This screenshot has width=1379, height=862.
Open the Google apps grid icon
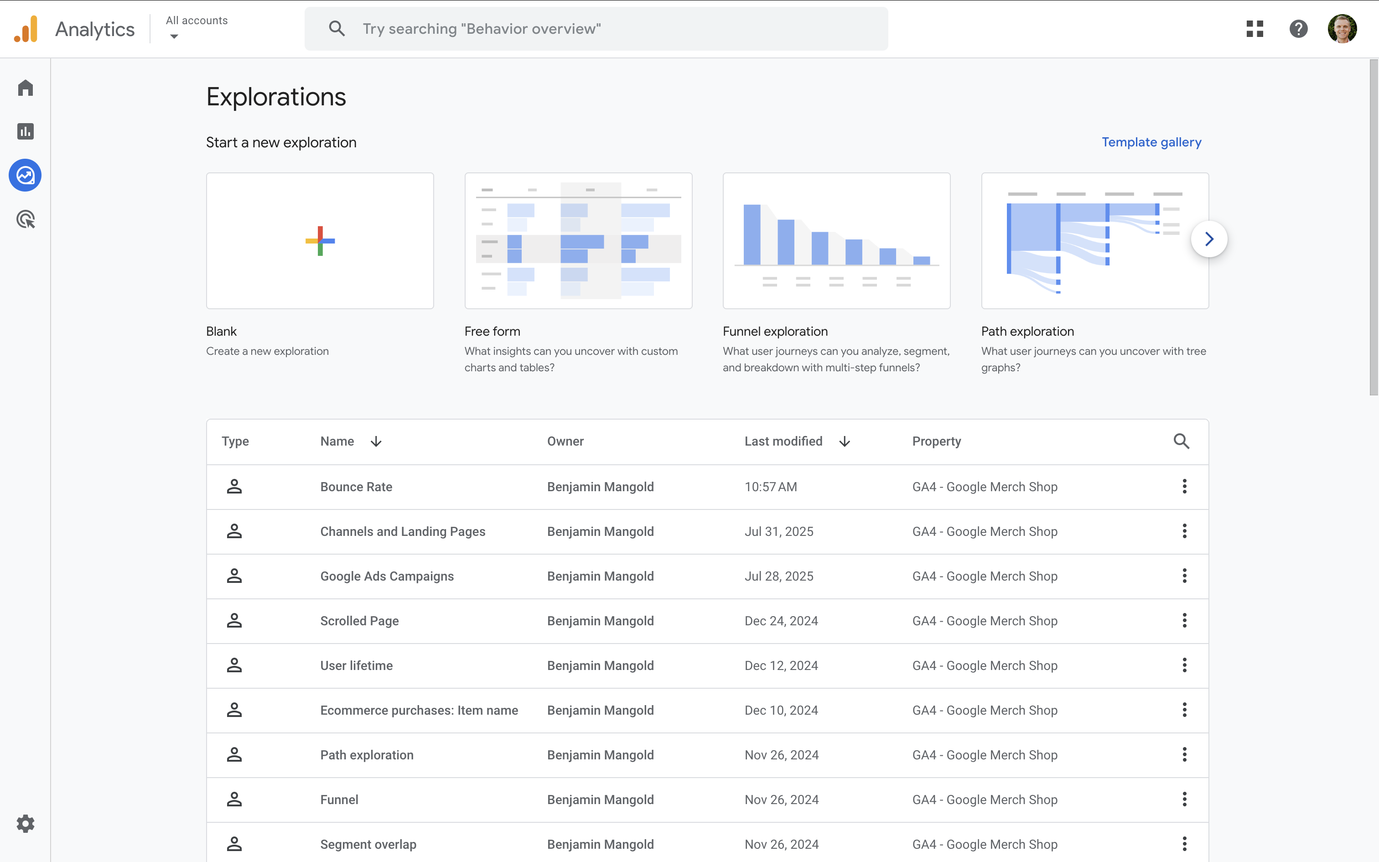tap(1255, 28)
